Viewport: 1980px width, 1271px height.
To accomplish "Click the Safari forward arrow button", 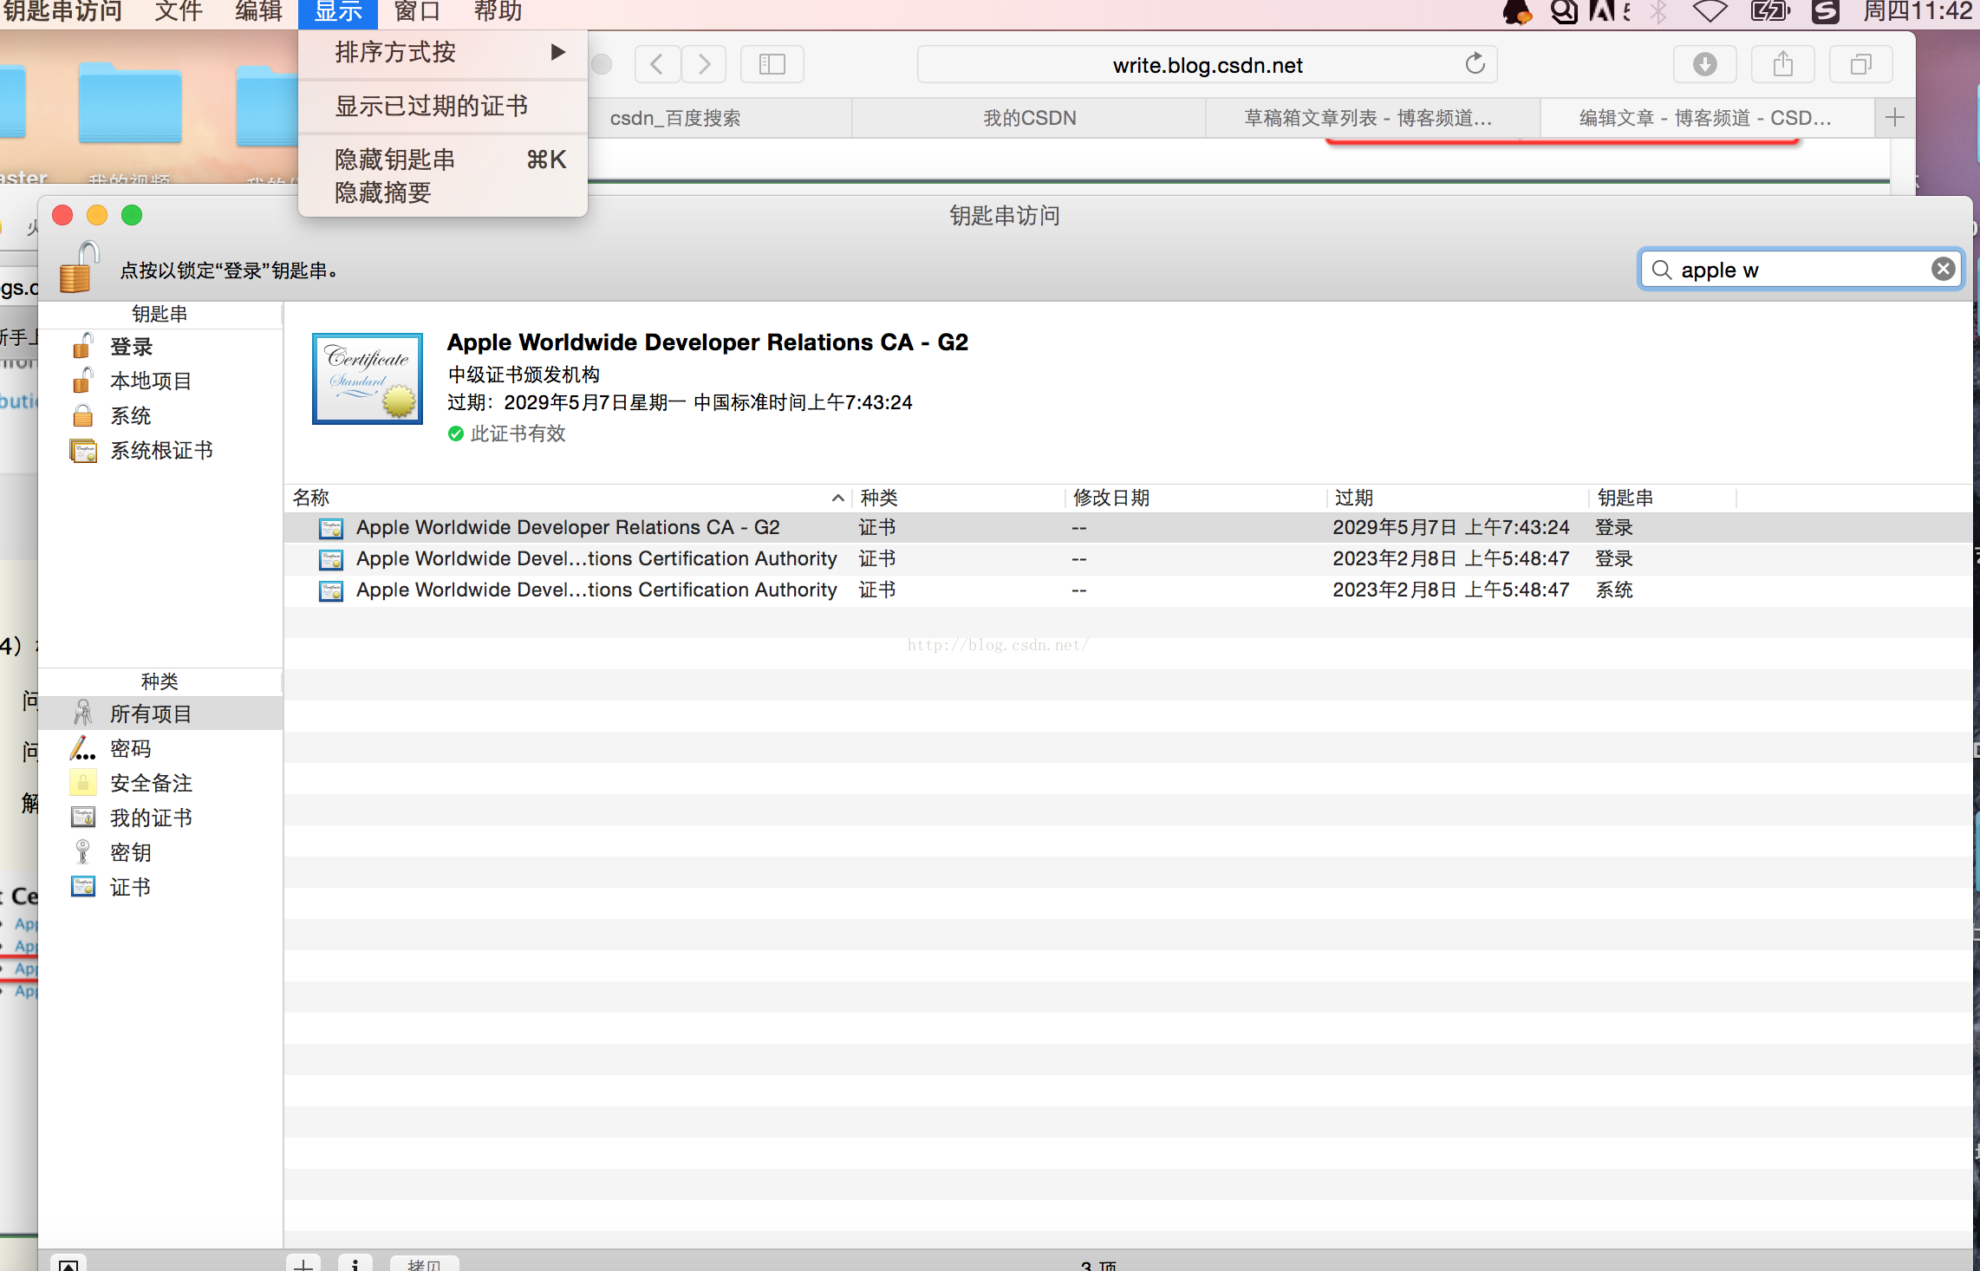I will 704,64.
